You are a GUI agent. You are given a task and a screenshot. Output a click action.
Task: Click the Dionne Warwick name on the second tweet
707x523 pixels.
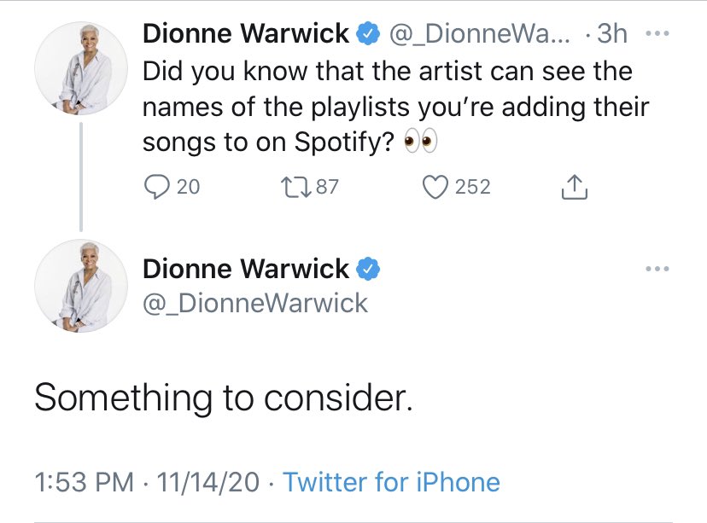tap(246, 269)
